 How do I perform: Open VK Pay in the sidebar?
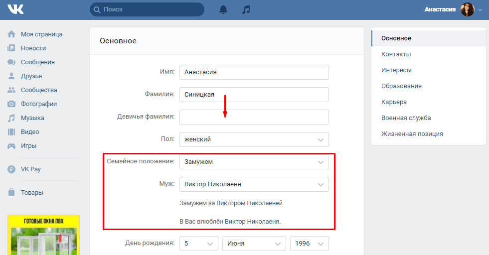30,169
